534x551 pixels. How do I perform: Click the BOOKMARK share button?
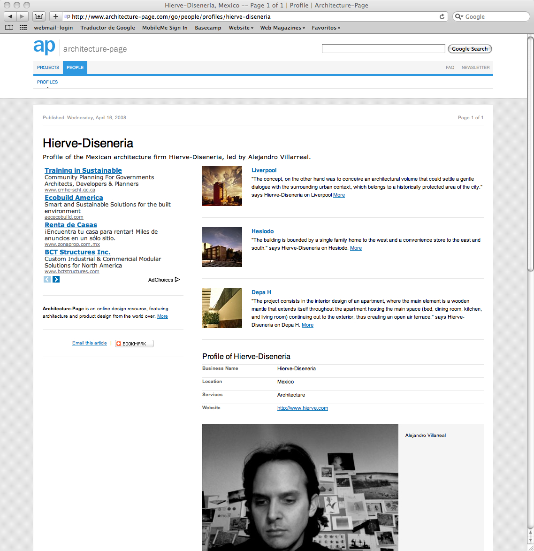tap(135, 344)
